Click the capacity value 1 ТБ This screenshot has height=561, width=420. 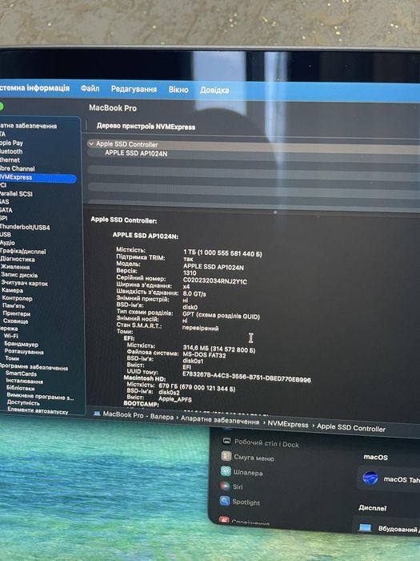[x=222, y=253]
